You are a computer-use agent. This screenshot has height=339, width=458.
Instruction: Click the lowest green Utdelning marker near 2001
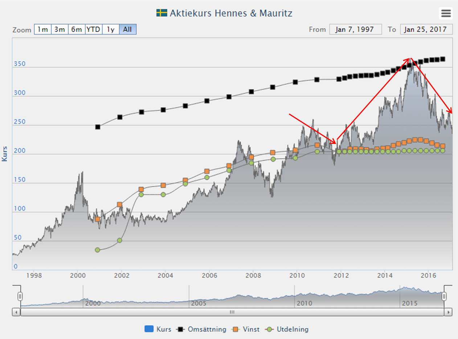pyautogui.click(x=97, y=250)
